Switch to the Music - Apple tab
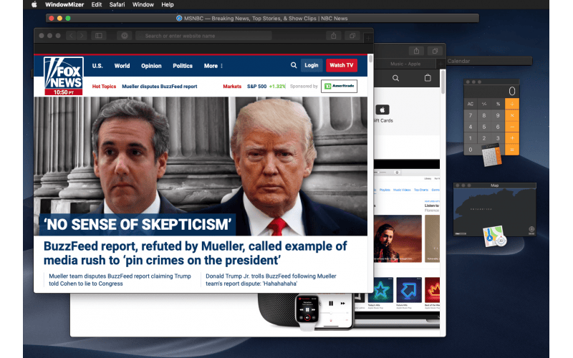 (x=405, y=64)
